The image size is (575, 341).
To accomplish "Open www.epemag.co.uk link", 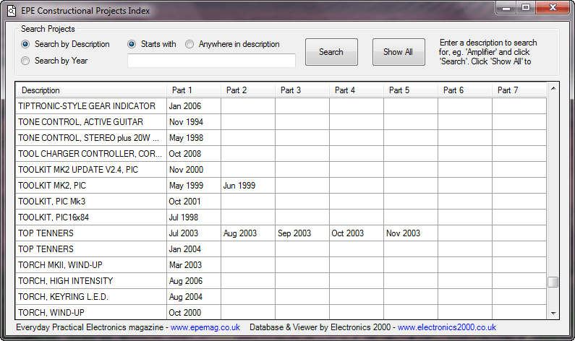I will click(205, 327).
